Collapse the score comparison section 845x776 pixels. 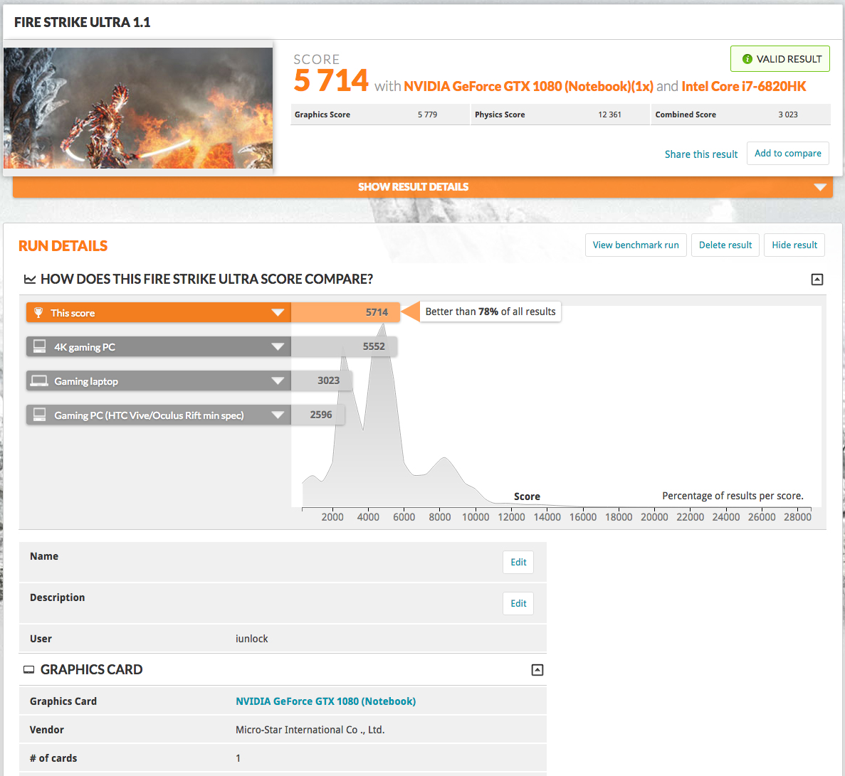tap(817, 279)
